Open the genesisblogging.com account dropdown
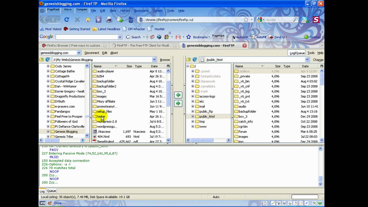The image size is (368, 207). pos(79,53)
